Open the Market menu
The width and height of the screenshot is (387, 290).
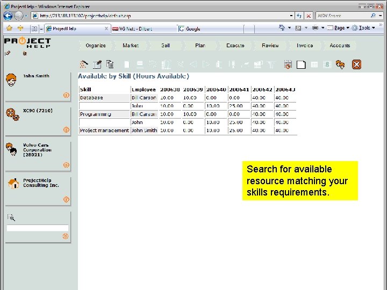131,45
